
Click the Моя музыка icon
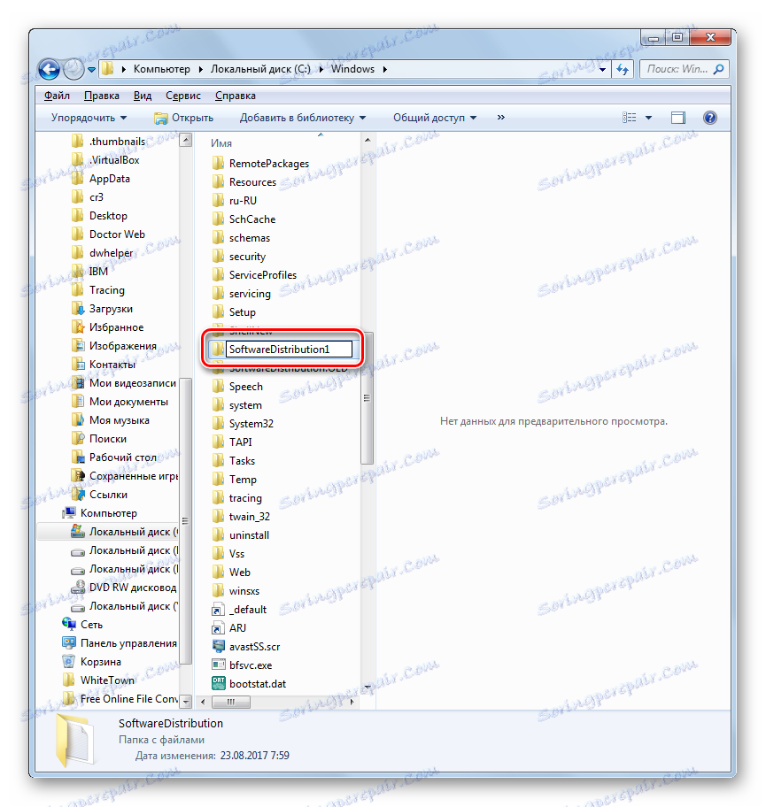pos(78,420)
